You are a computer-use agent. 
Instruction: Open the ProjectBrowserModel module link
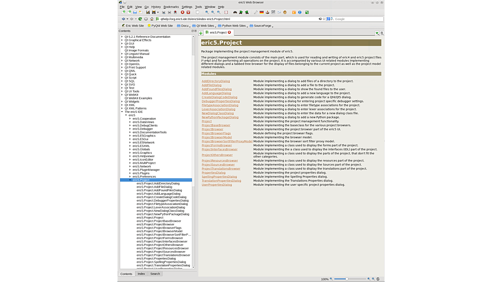pos(216,137)
